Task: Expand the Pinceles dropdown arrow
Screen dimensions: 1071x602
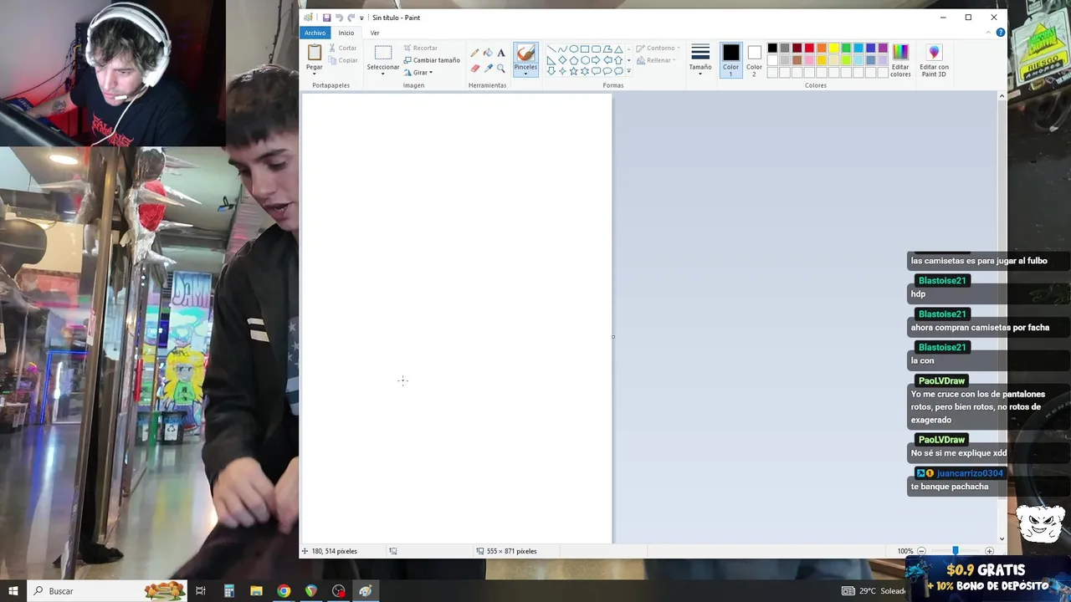Action: point(525,74)
